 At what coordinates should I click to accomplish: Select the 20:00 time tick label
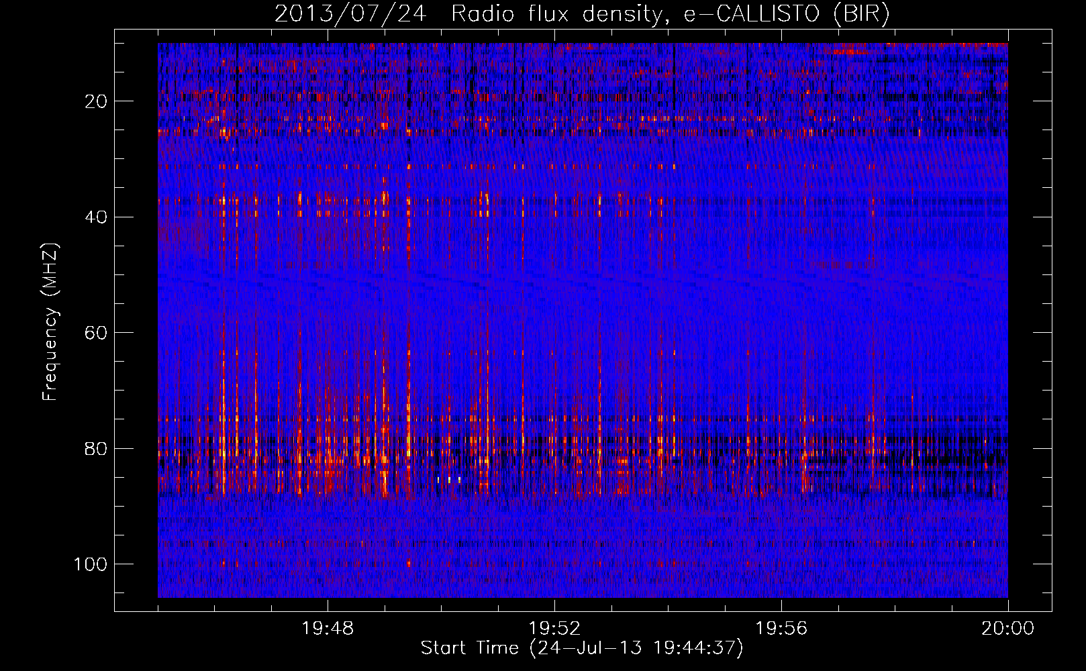pyautogui.click(x=1008, y=629)
